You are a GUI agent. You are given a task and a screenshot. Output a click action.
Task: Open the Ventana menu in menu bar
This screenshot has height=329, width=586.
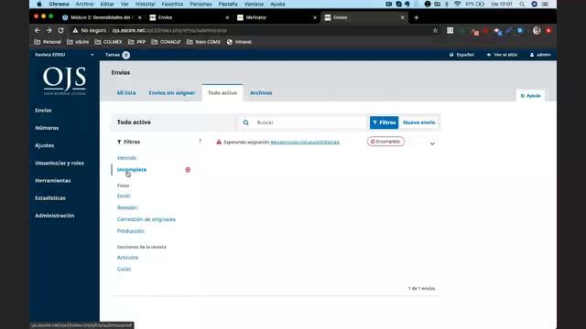[254, 4]
